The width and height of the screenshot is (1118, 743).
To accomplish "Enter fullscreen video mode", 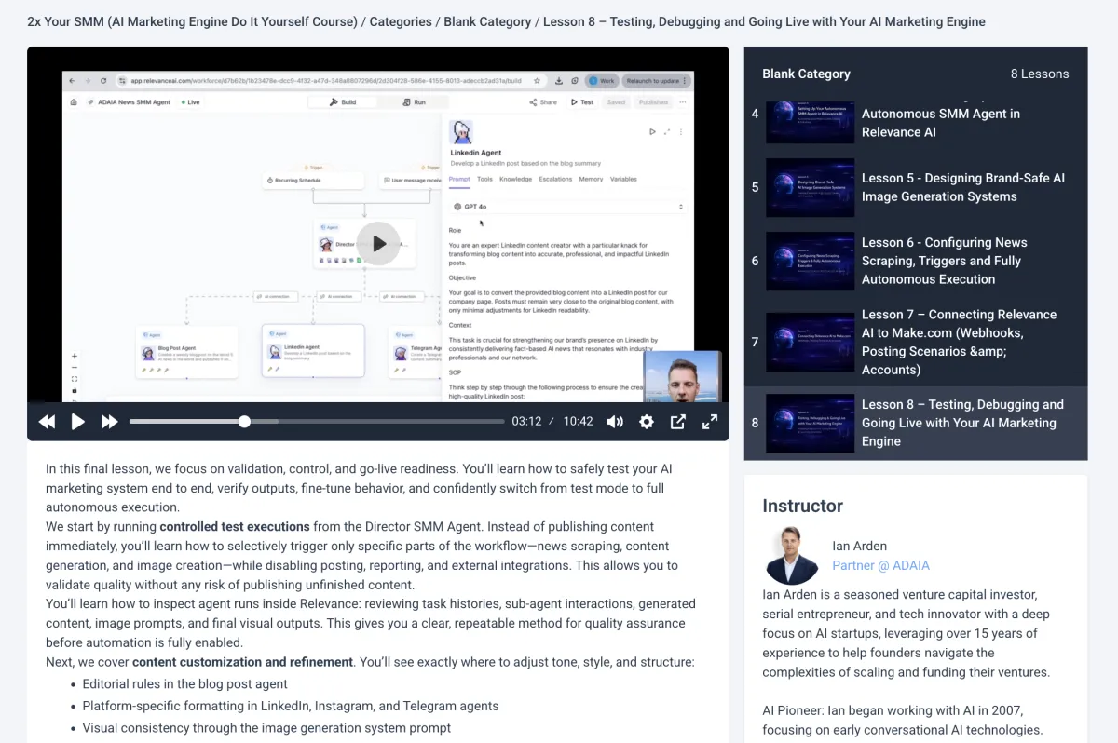I will [x=710, y=422].
